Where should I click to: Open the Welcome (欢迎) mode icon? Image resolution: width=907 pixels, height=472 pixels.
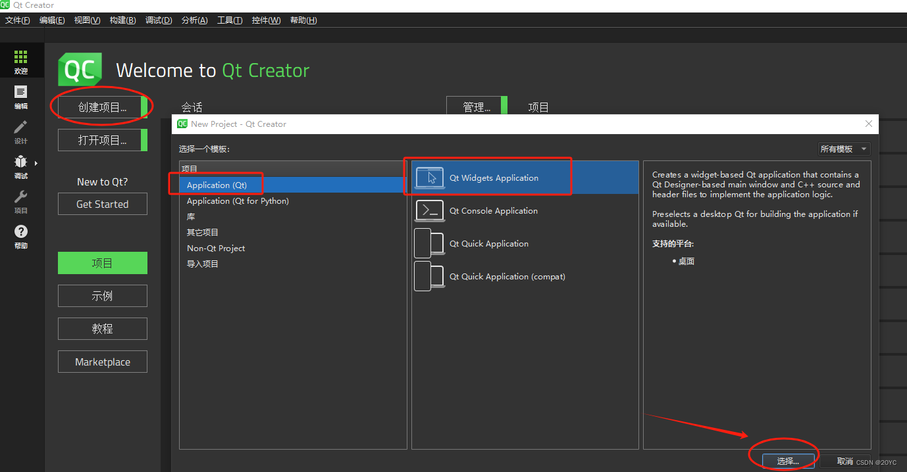click(21, 57)
